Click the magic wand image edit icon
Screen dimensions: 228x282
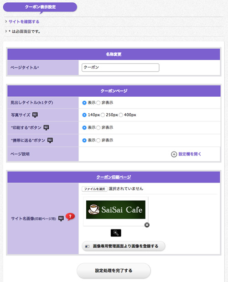tap(116, 233)
